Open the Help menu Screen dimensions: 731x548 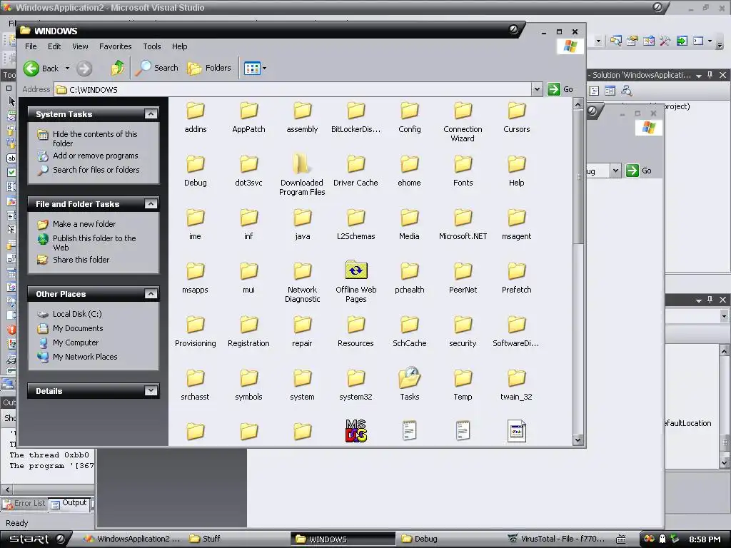[x=179, y=46]
